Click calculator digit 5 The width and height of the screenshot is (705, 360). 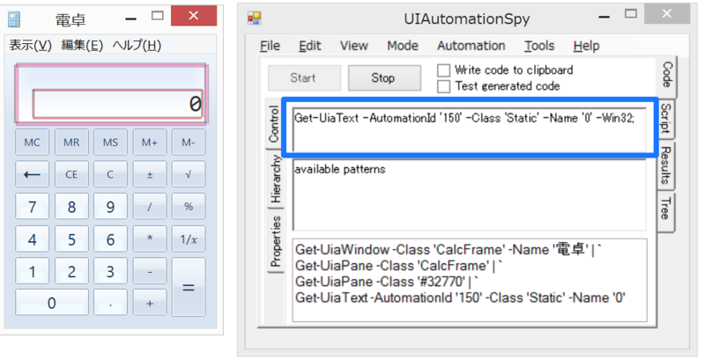71,239
